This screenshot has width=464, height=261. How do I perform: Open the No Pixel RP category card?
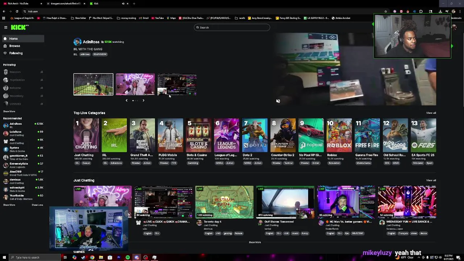[x=311, y=135]
